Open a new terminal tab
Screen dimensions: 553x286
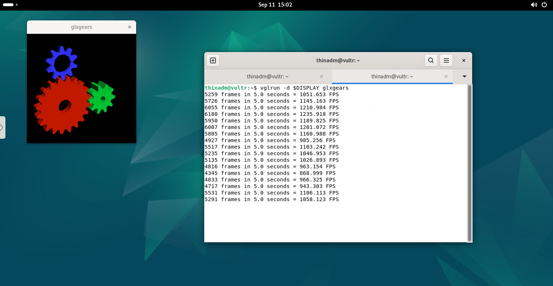pos(213,60)
